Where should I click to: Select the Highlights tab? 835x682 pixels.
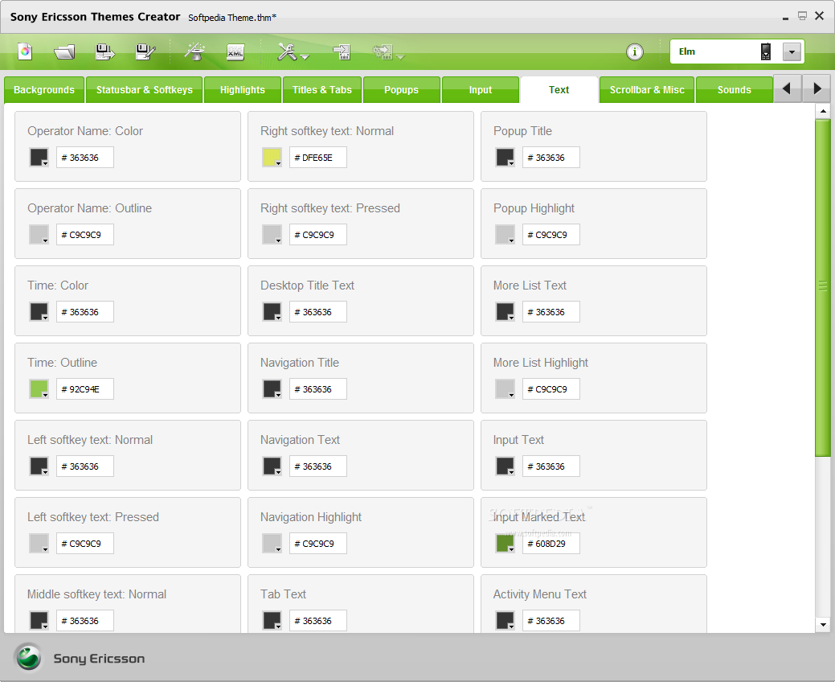pos(242,89)
